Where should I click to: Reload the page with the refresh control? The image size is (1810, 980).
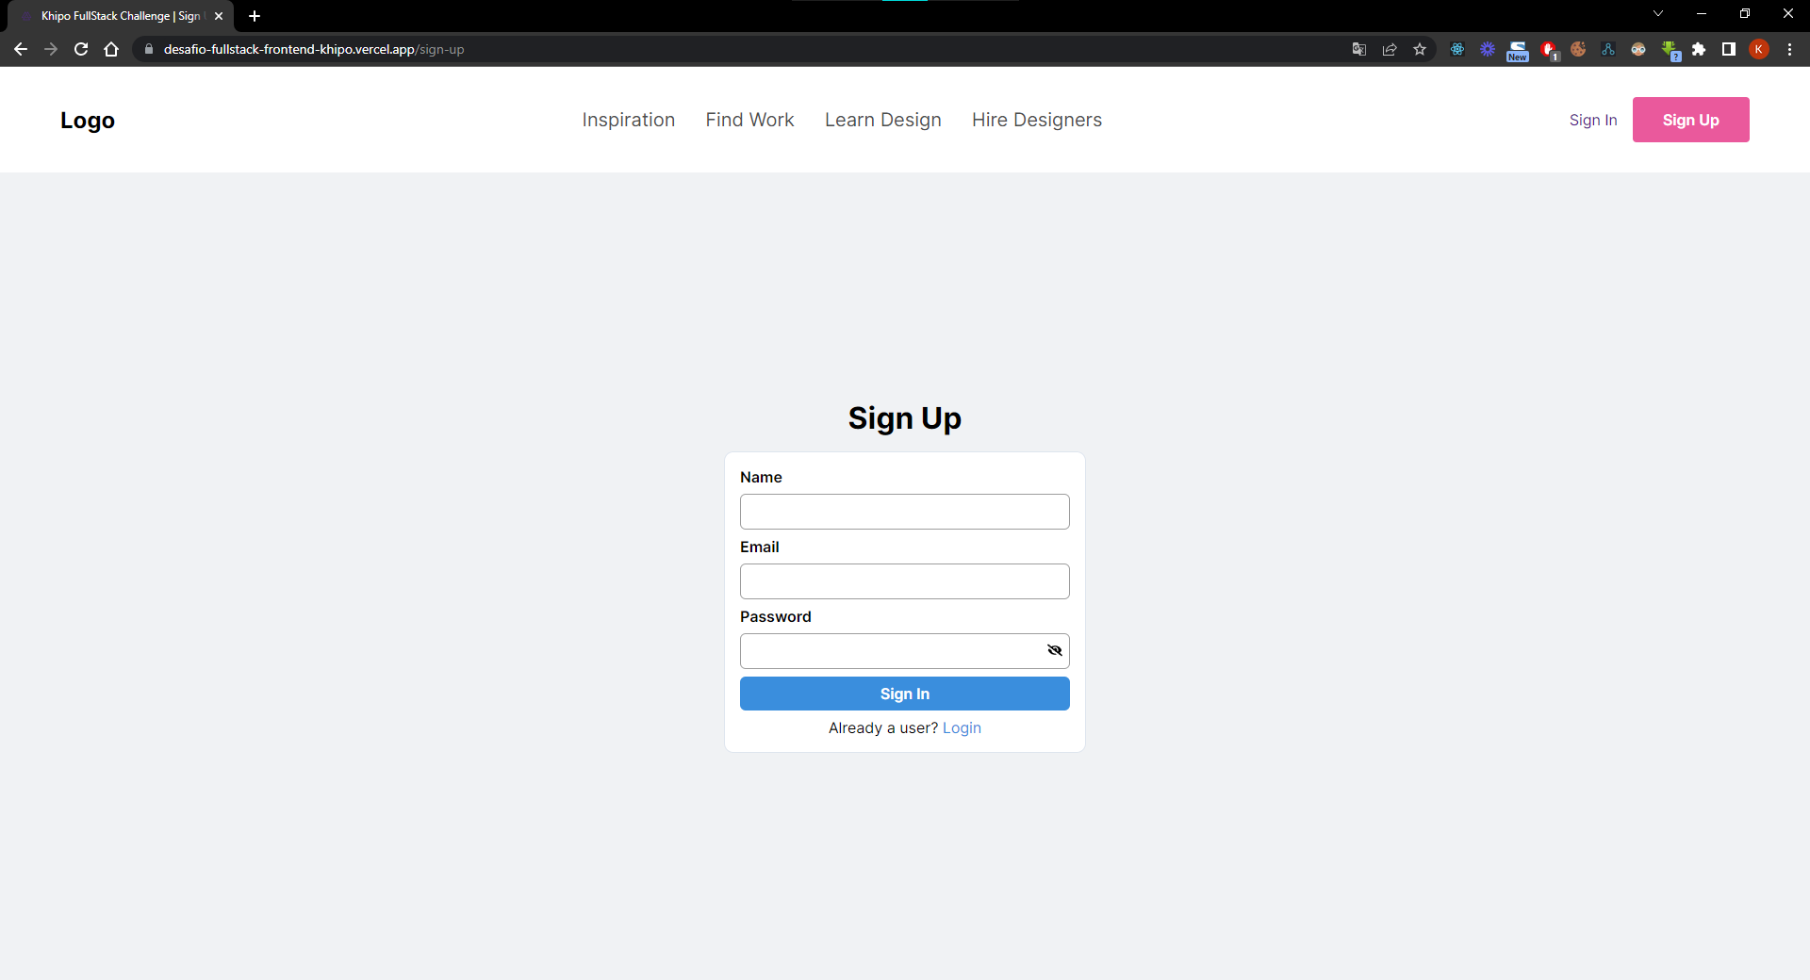81,49
